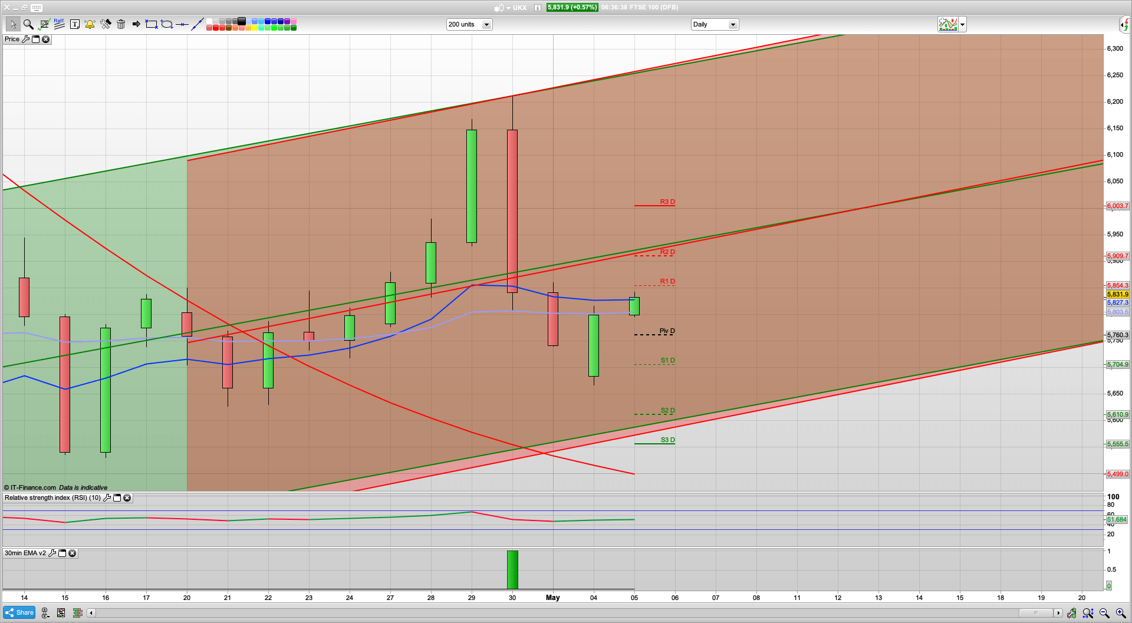Viewport: 1132px width, 623px height.
Task: Select the text annotation tool
Action: coord(75,24)
